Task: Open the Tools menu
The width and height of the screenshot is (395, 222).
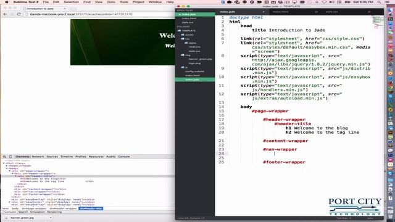Action: click(124, 2)
